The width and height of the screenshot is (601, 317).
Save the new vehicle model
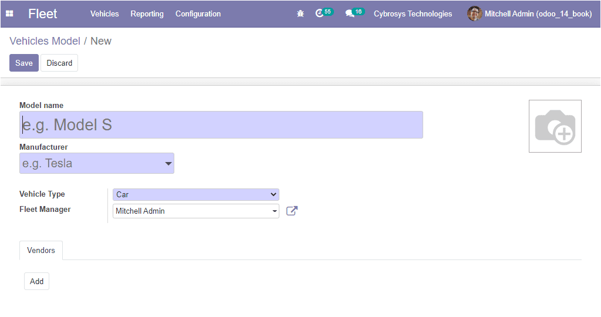tap(23, 63)
